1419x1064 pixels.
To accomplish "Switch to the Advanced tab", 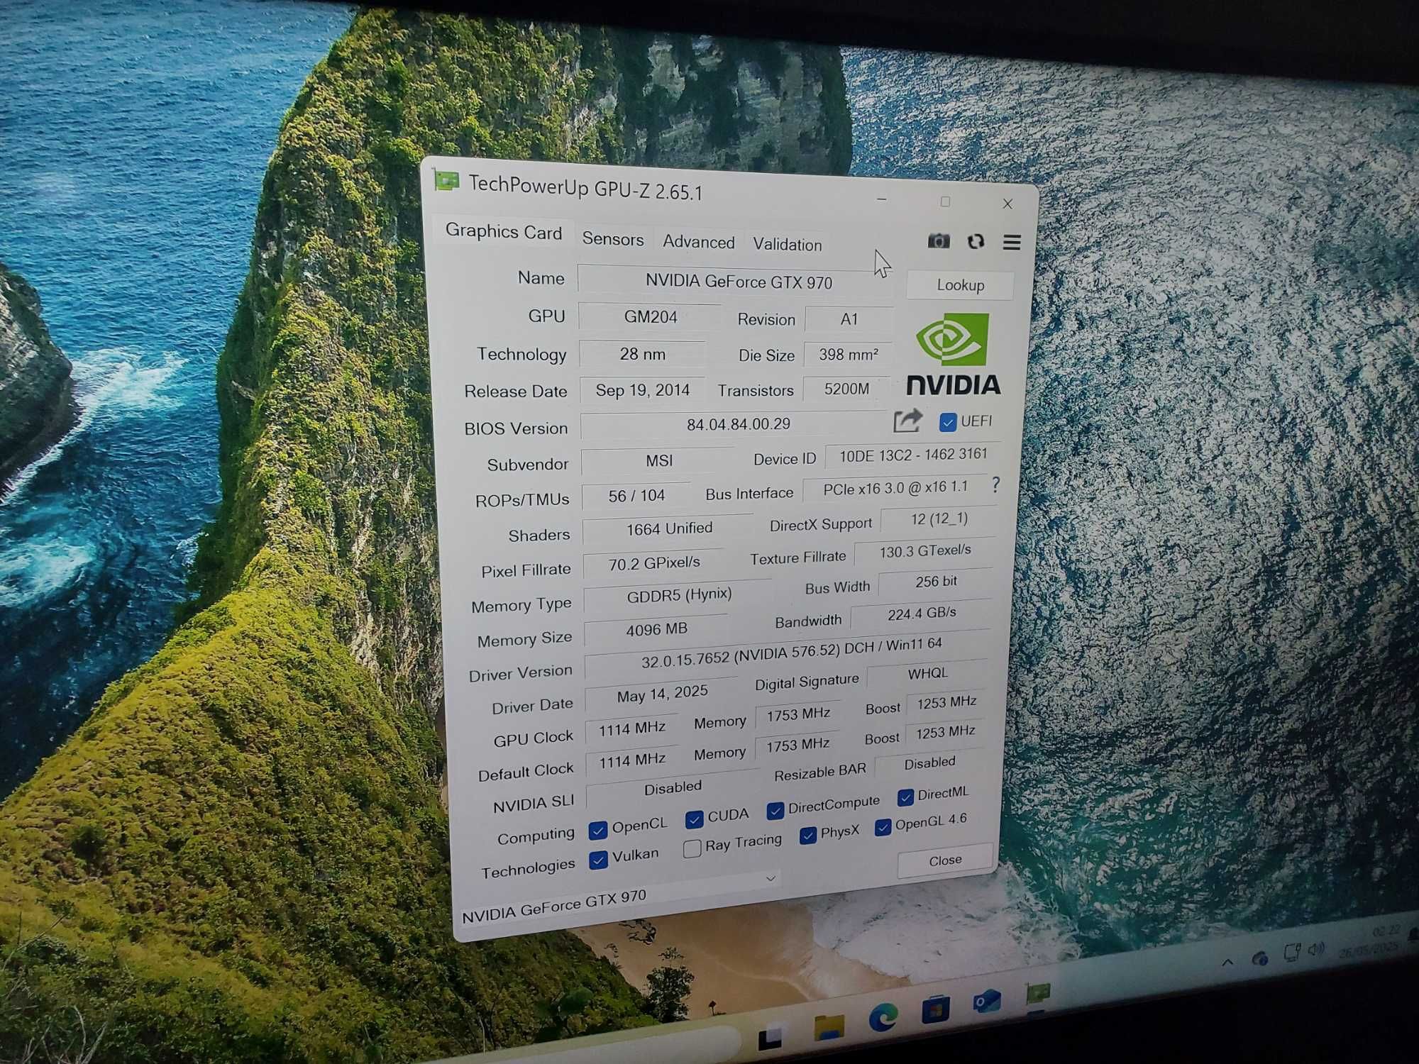I will tap(699, 242).
